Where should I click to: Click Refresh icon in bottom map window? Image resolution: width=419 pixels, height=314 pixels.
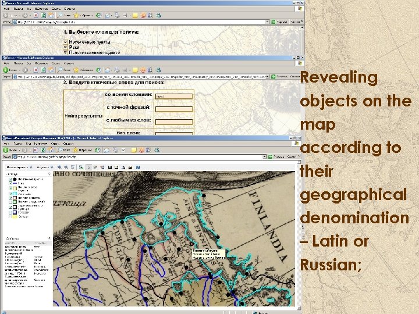click(43, 150)
